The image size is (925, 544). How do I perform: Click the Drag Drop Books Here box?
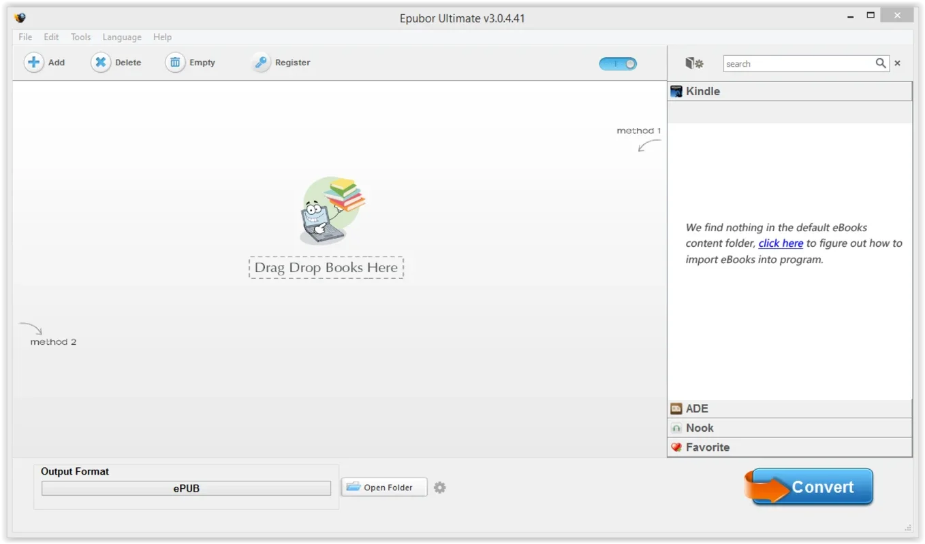click(326, 267)
